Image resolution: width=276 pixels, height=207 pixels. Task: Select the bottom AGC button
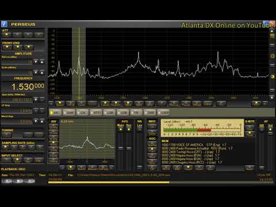(152, 168)
